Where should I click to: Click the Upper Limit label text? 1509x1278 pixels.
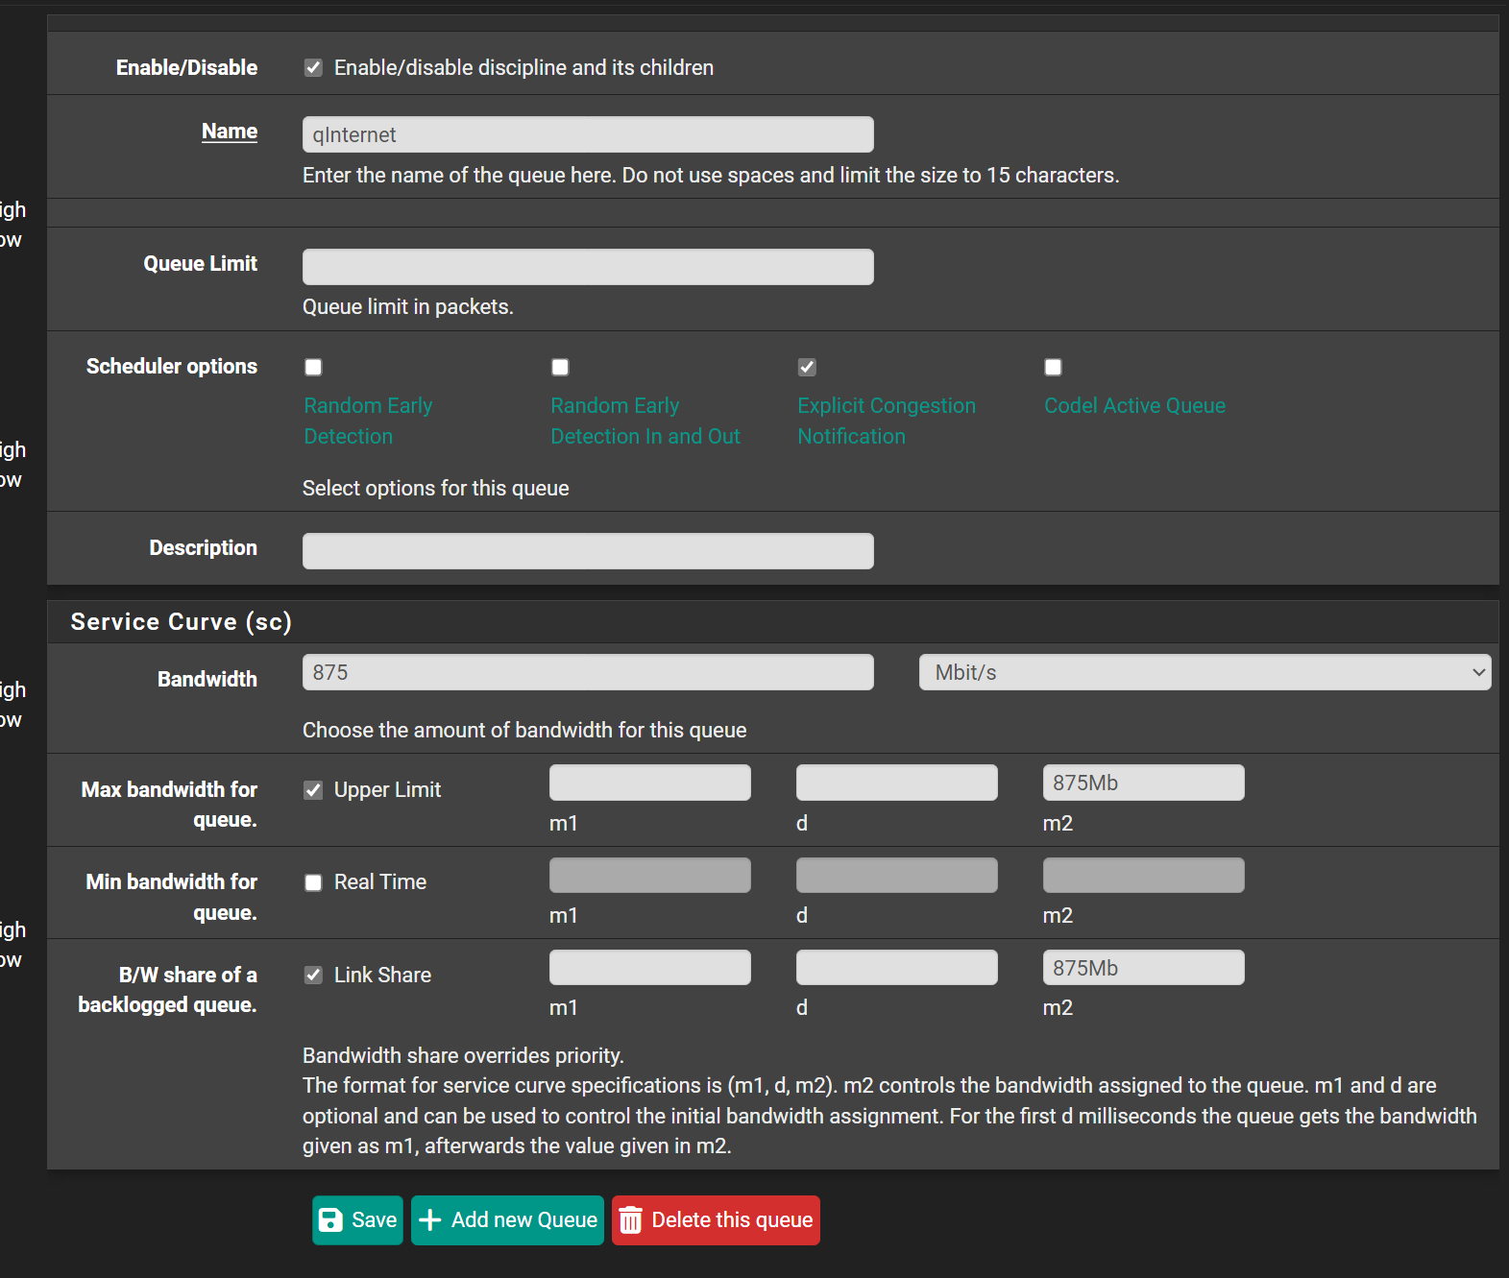click(387, 790)
